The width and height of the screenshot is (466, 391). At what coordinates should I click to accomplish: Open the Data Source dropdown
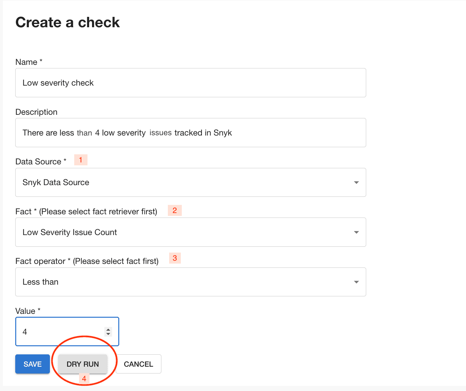pos(191,182)
